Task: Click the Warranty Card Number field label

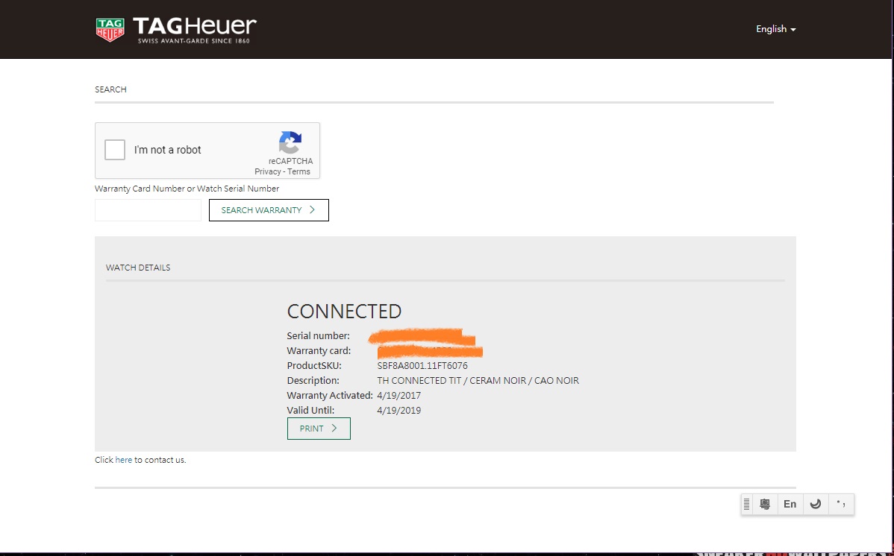Action: [187, 189]
